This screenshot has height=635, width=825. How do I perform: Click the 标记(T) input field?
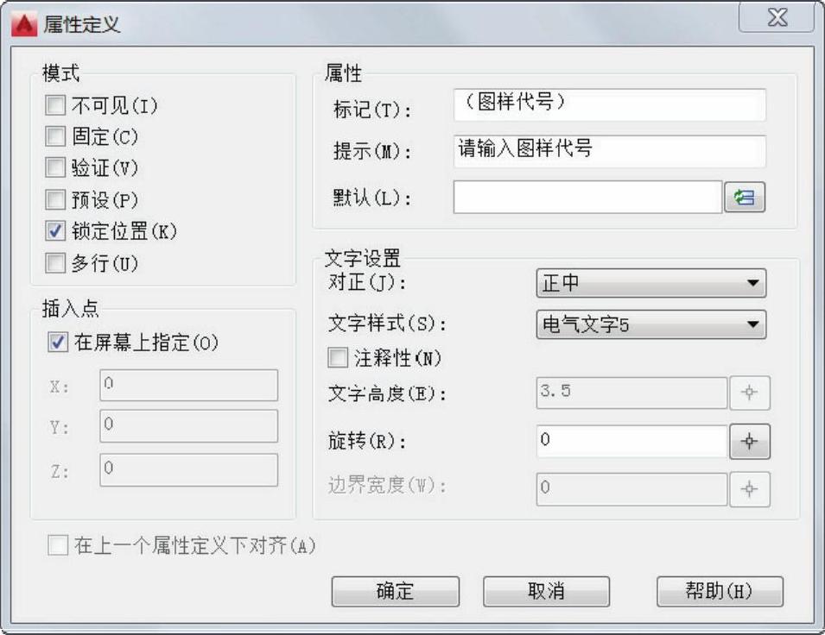click(609, 105)
